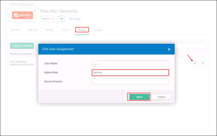Switch to the Groups tab
Image resolution: width=217 pixels, height=136 pixels.
(x=98, y=30)
